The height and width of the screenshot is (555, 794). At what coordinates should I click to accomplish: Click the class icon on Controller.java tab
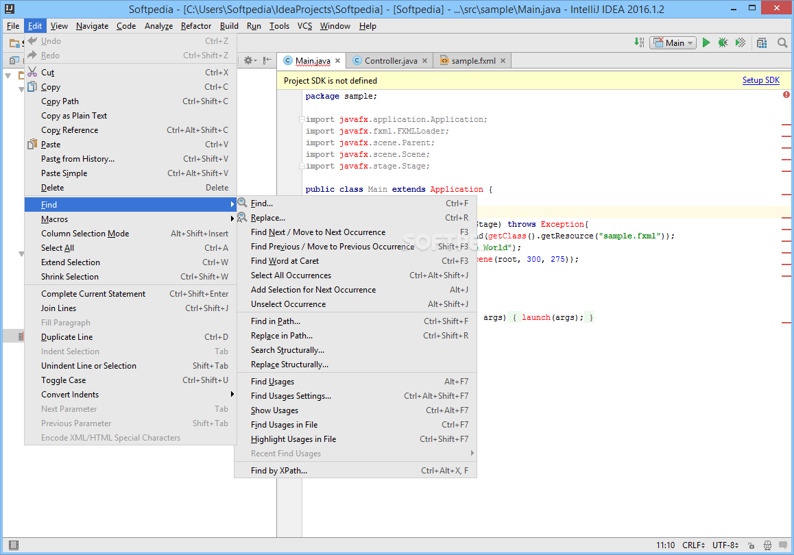point(357,60)
